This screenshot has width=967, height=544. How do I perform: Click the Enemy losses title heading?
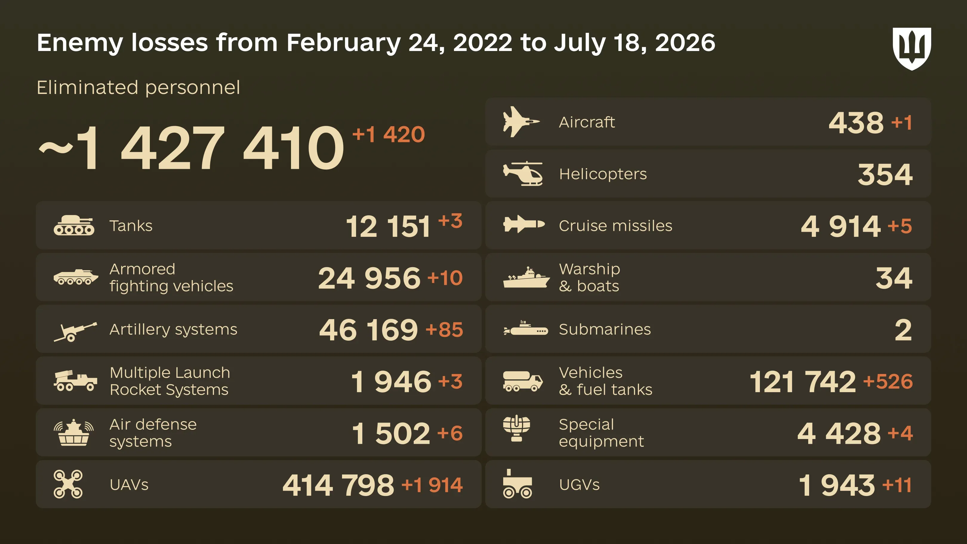point(376,43)
